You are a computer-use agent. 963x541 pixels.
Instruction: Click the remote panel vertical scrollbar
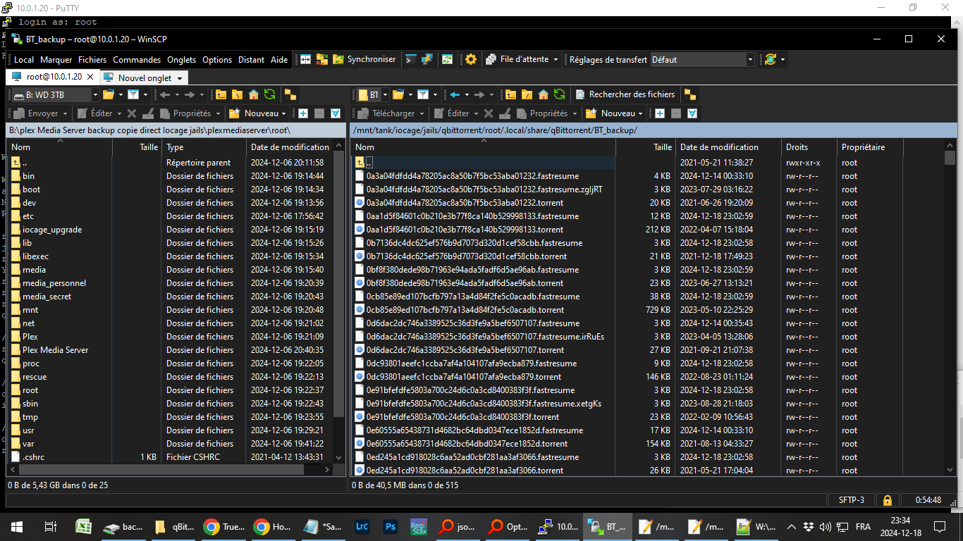point(950,308)
